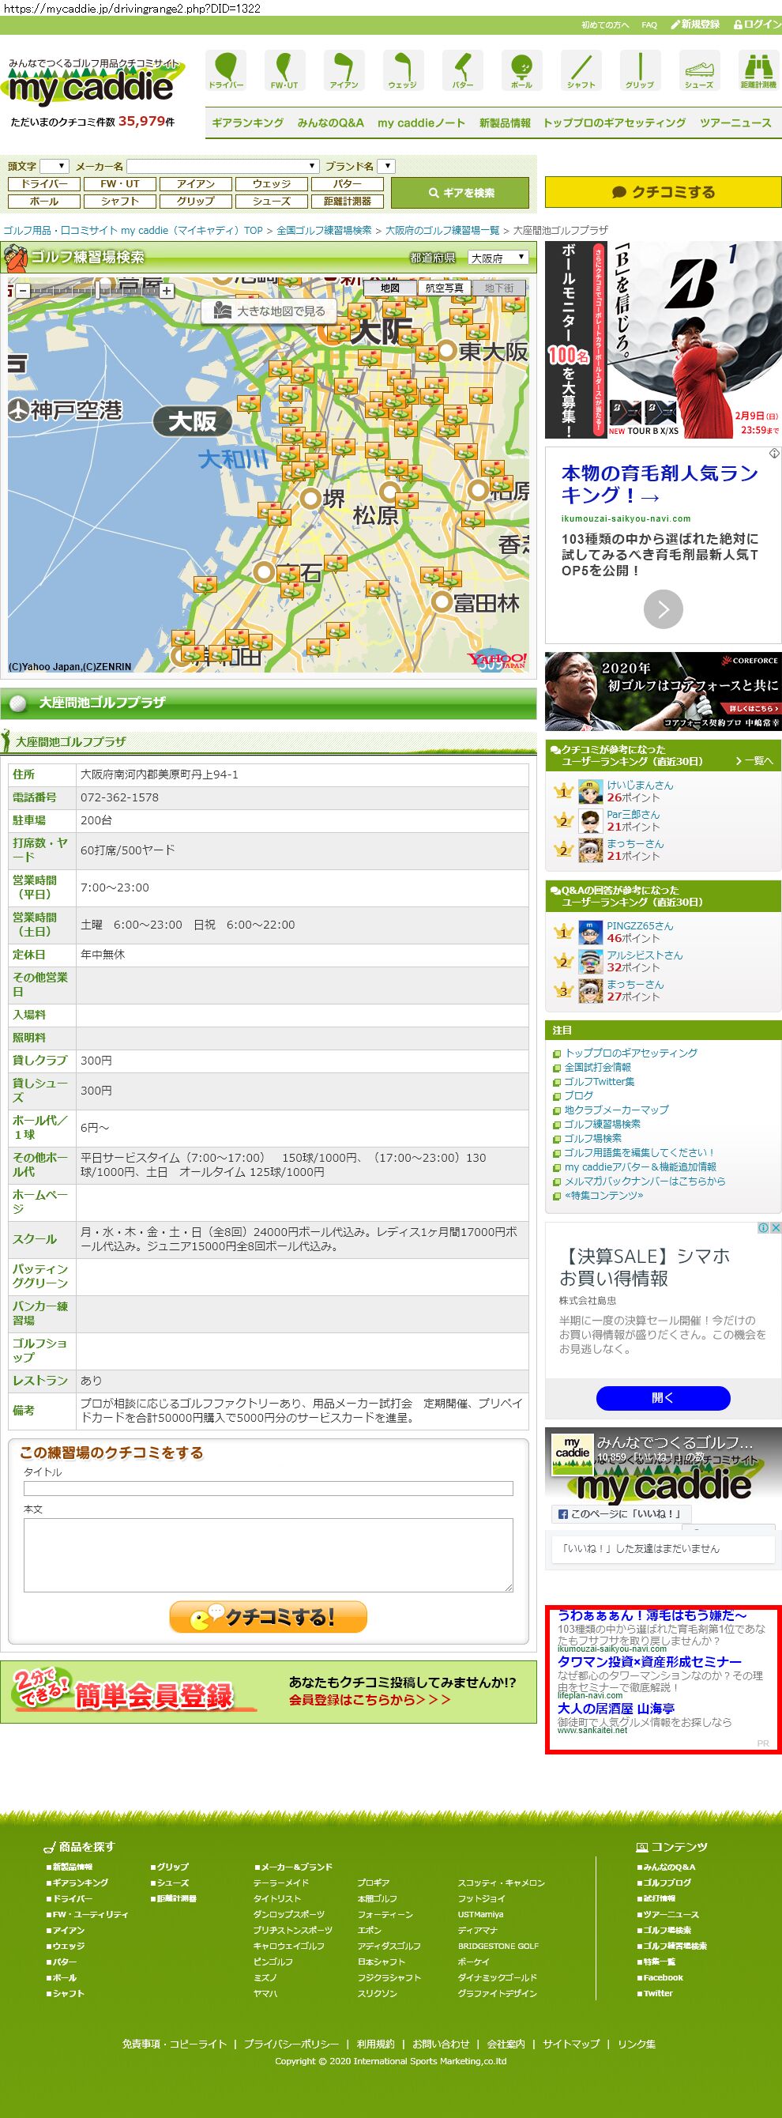Image resolution: width=782 pixels, height=2118 pixels.
Task: Open メーカー名 dropdown
Action: [x=222, y=166]
